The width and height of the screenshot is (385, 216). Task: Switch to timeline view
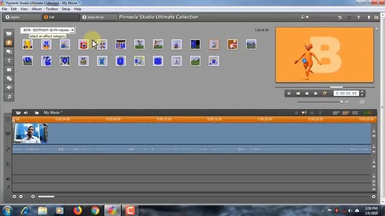(346, 113)
